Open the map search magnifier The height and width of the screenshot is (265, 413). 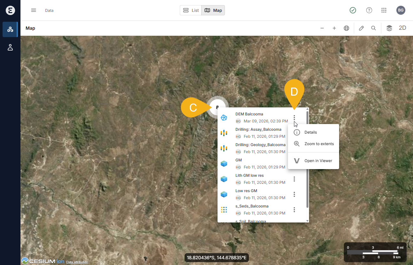[x=373, y=28]
